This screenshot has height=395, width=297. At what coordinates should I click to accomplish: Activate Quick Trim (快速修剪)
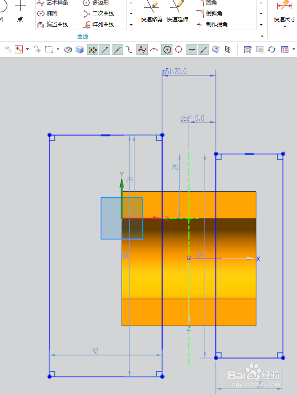click(x=152, y=11)
